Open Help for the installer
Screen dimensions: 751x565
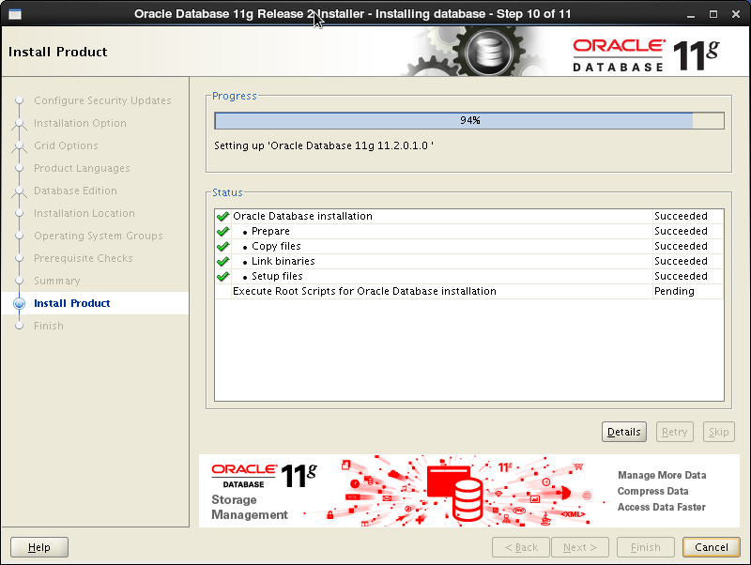[x=39, y=547]
